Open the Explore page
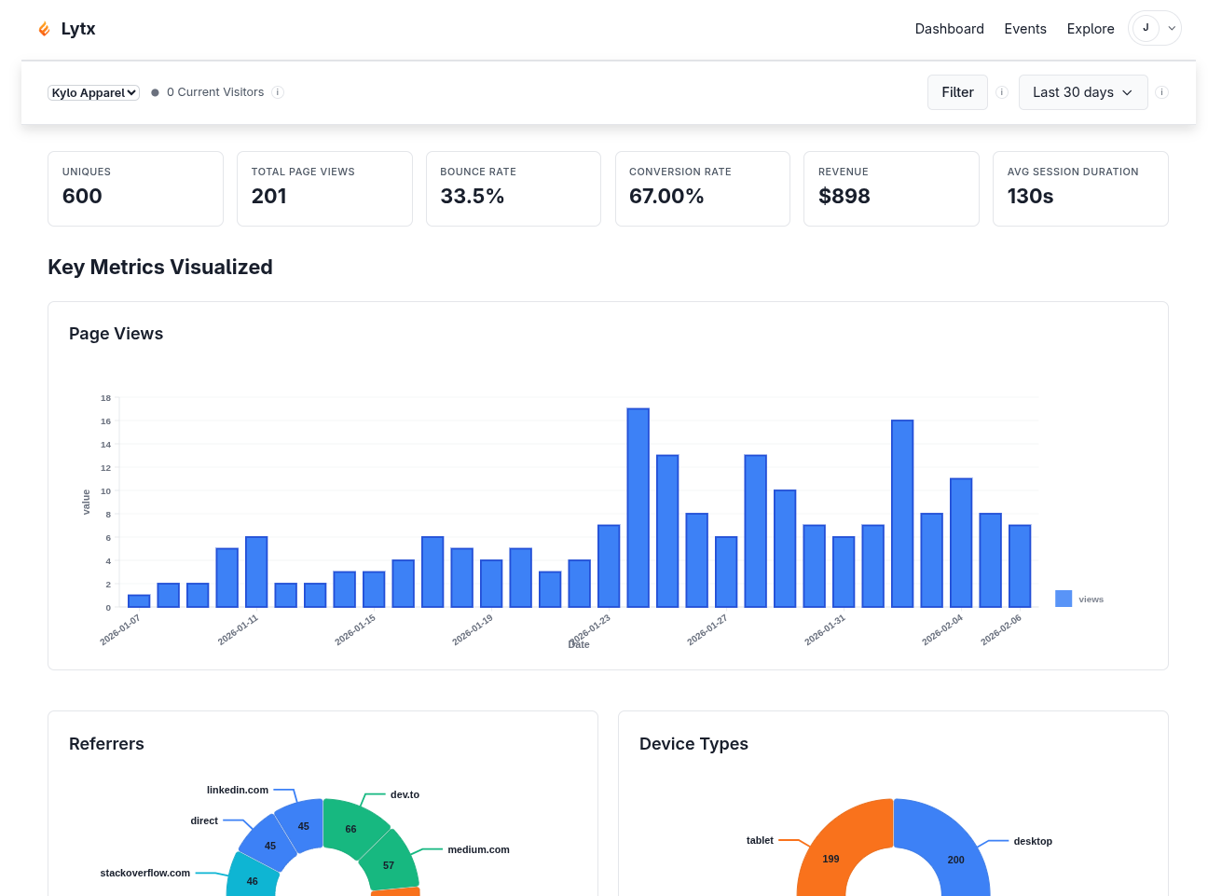Viewport: 1208px width, 896px height. point(1091,29)
